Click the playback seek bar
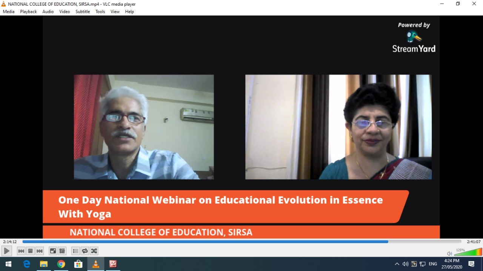 click(241, 242)
